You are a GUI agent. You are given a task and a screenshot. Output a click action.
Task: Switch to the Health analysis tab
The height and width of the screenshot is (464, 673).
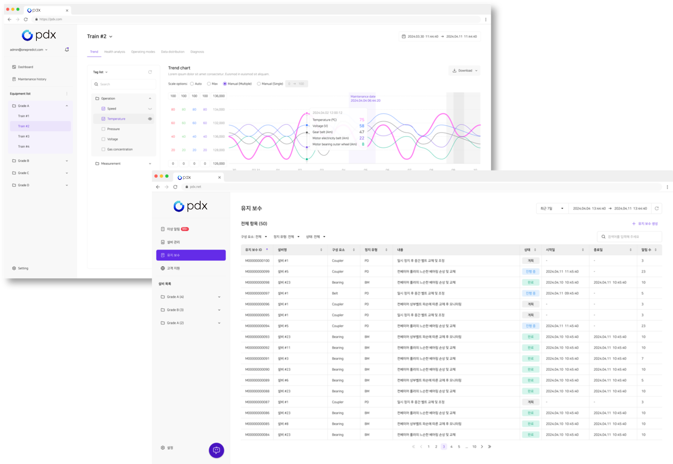pyautogui.click(x=115, y=52)
